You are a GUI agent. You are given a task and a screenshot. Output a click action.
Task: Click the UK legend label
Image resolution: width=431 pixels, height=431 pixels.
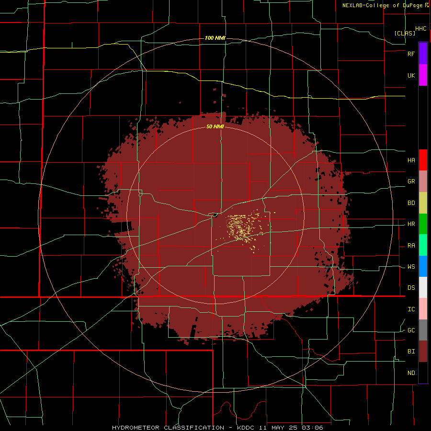pos(411,75)
